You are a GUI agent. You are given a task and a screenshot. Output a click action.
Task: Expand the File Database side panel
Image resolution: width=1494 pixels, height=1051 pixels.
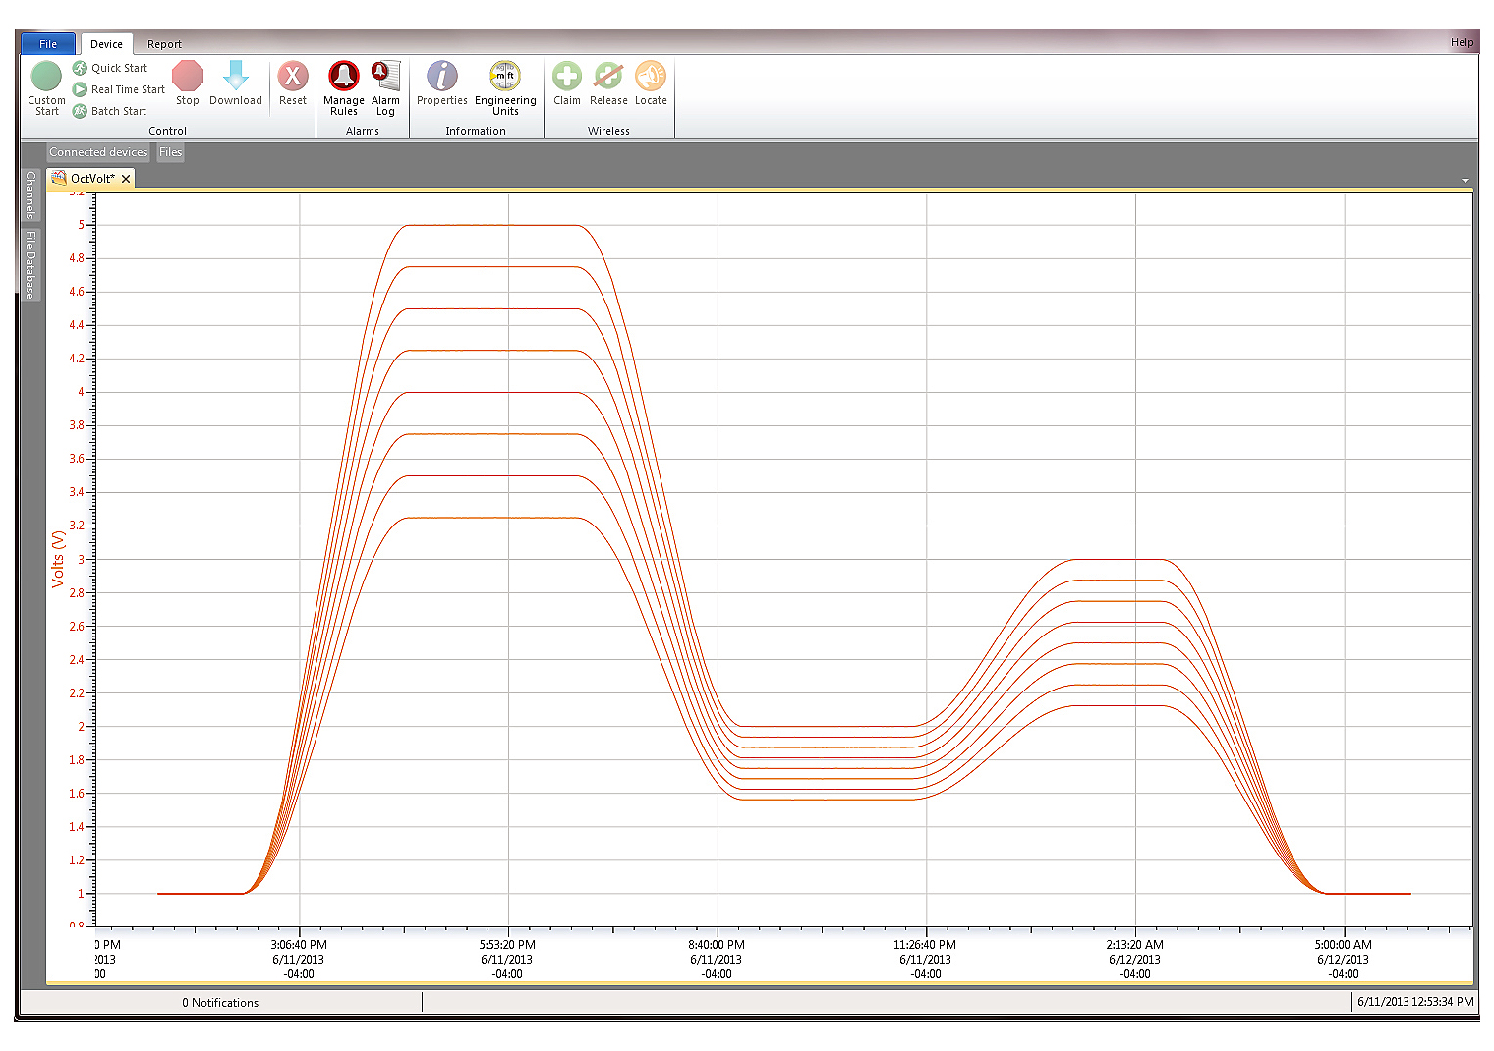[30, 264]
